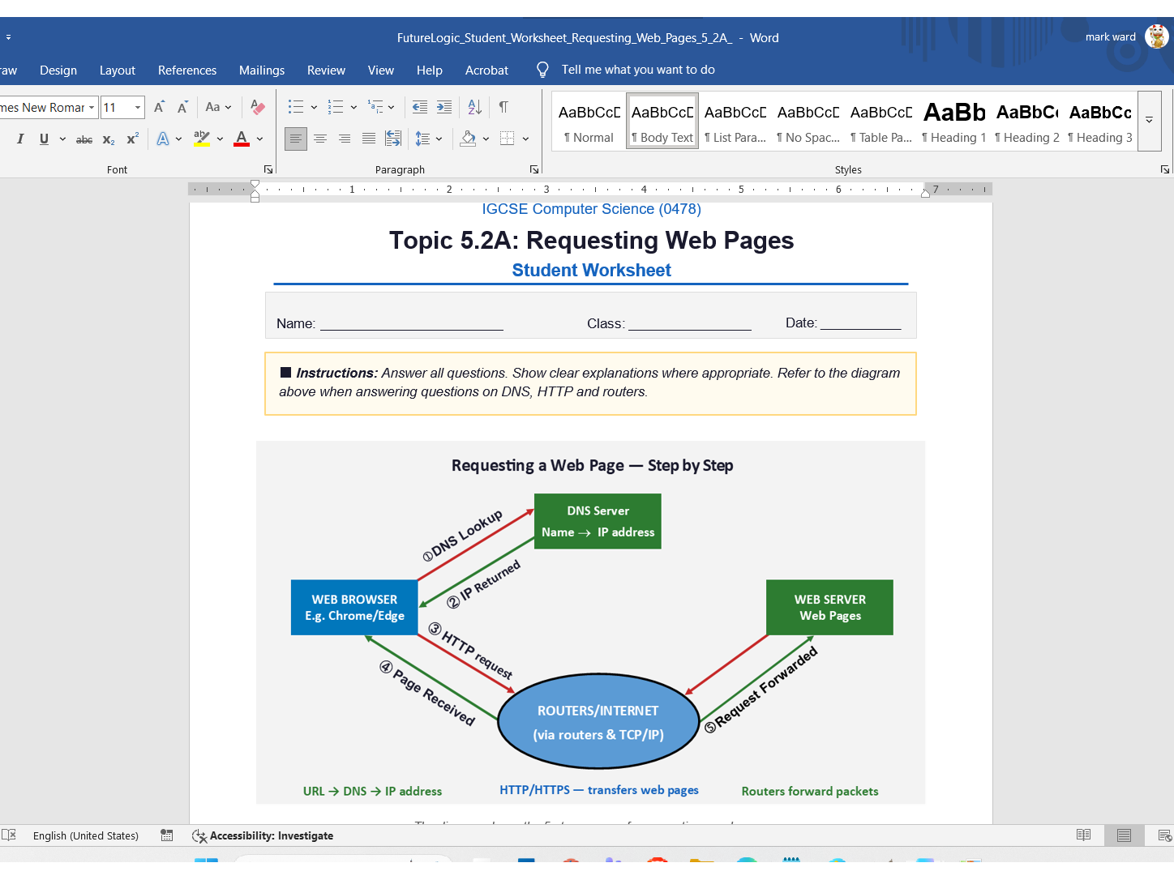1174x880 pixels.
Task: Open the Layout tab
Action: point(118,70)
